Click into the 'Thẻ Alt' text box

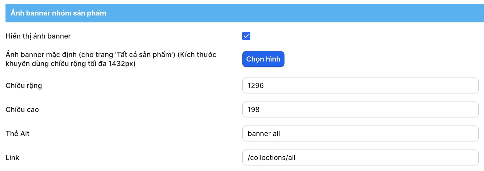point(360,133)
